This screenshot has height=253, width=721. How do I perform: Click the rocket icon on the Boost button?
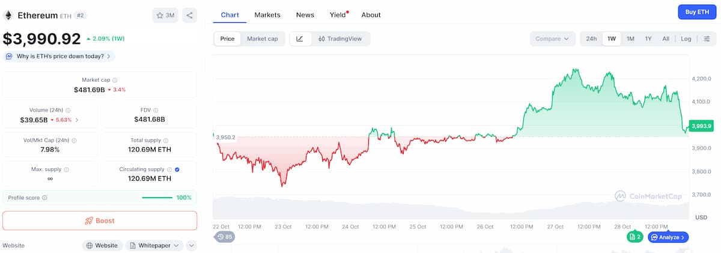tap(89, 221)
